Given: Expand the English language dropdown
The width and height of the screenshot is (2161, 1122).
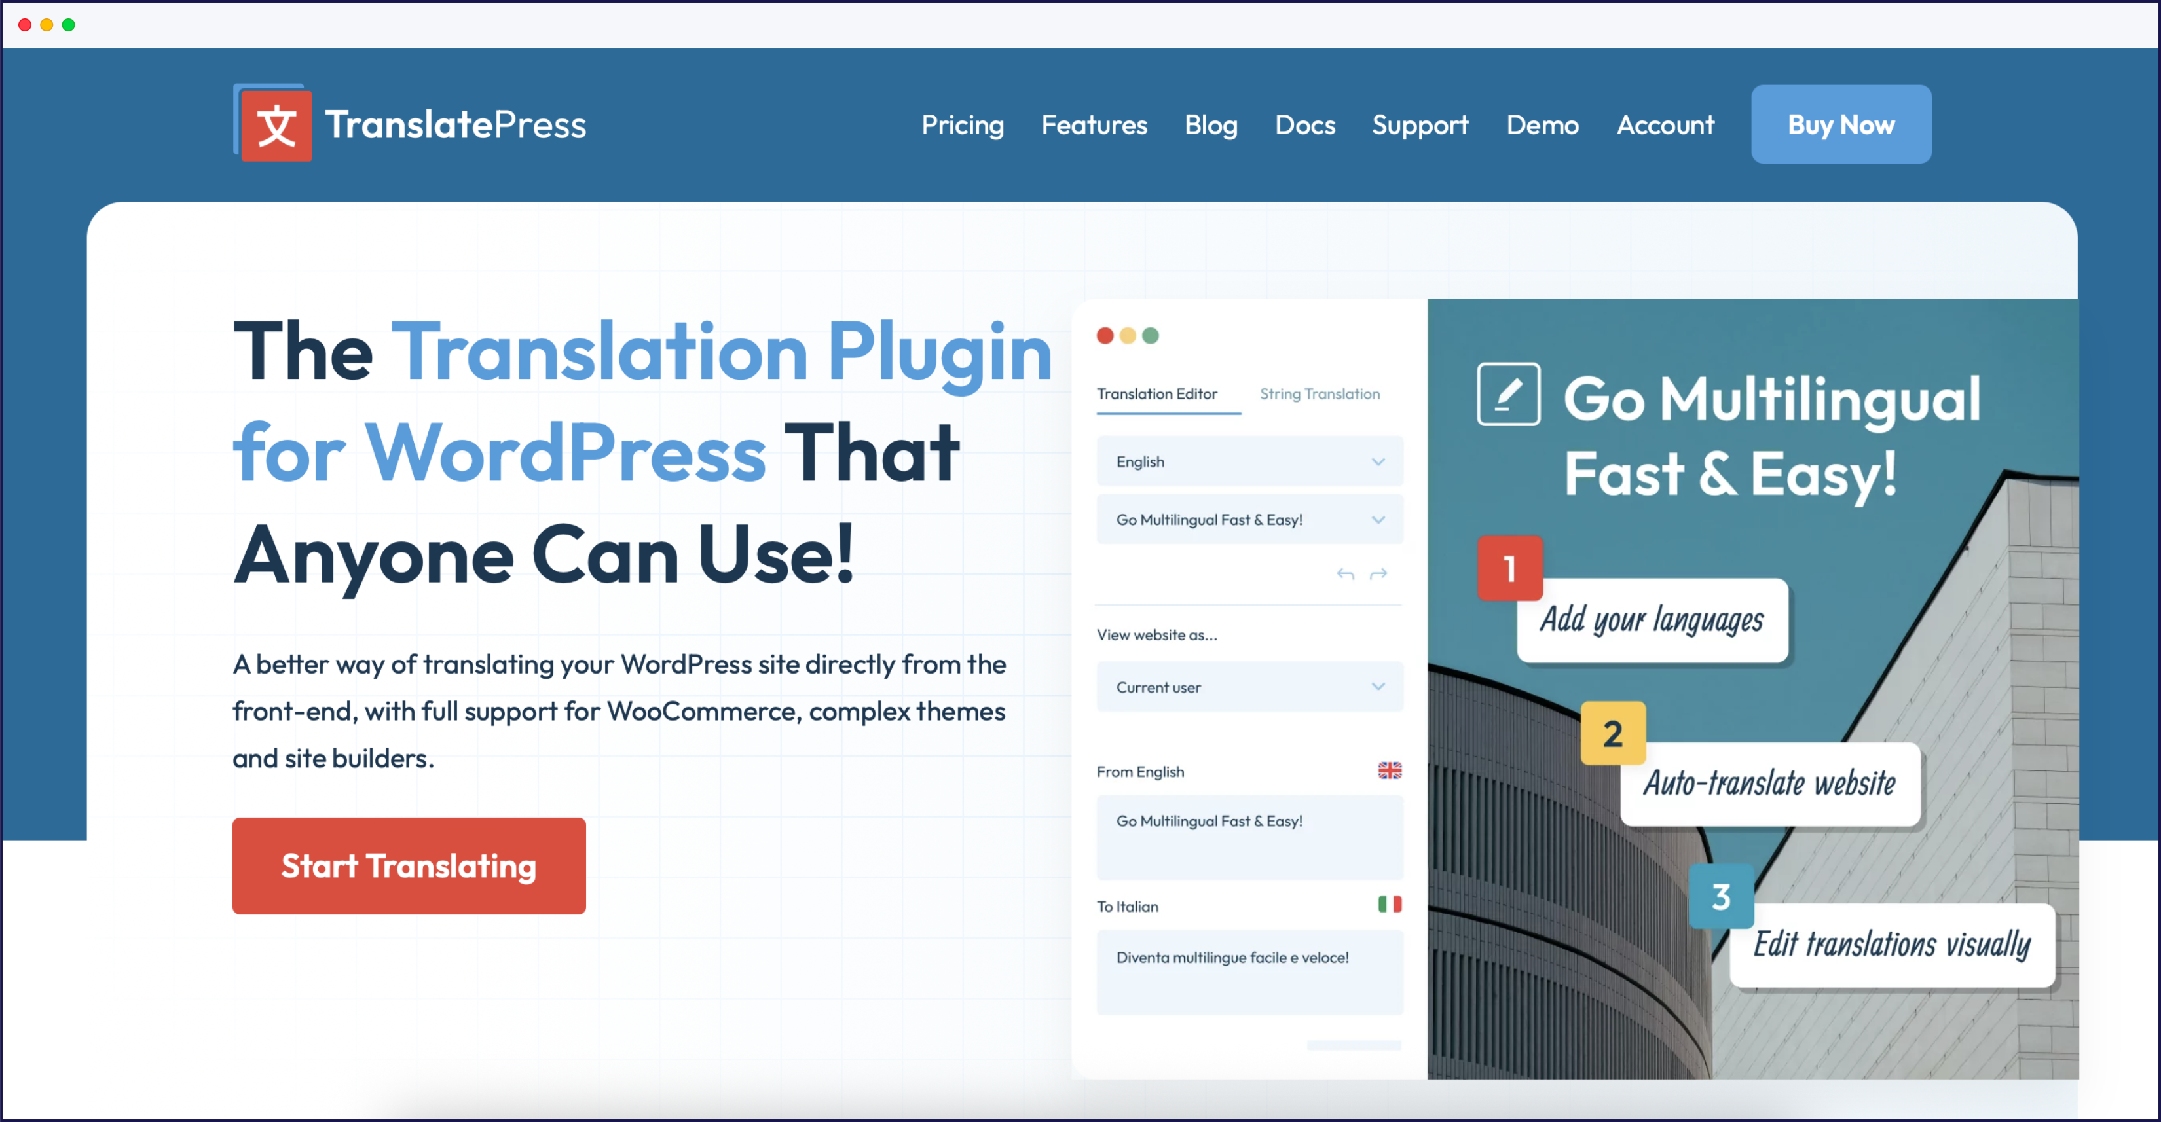Looking at the screenshot, I should point(1249,461).
